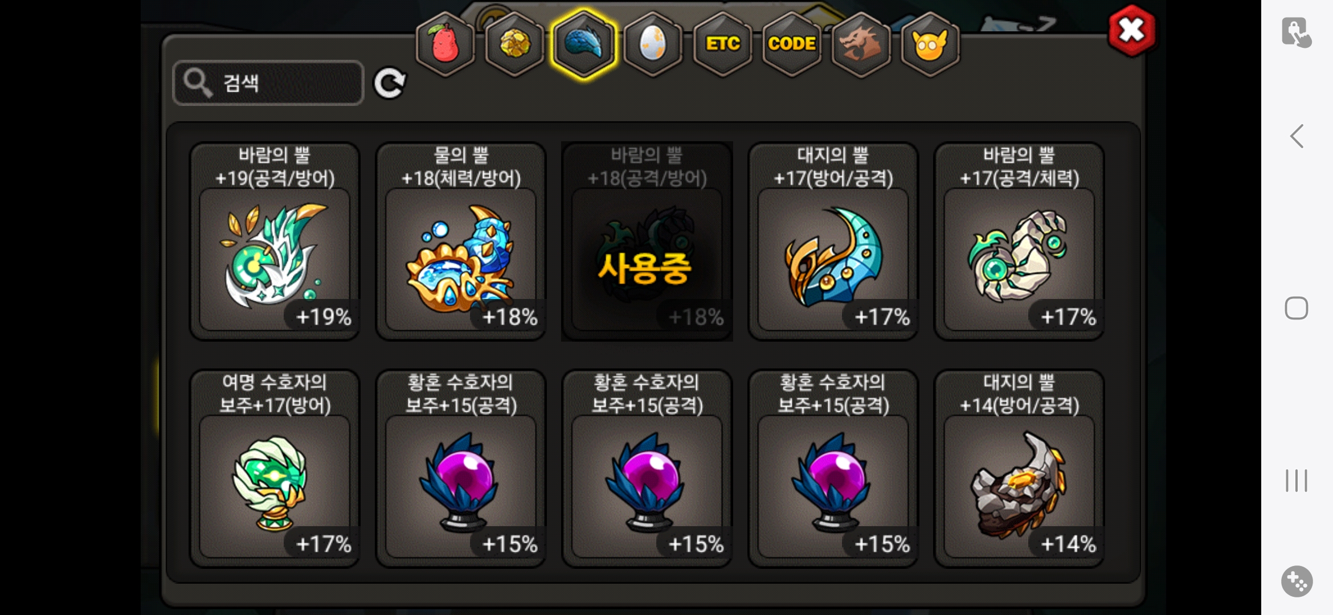Select the blue dragon horn tab
The image size is (1333, 615).
point(584,44)
